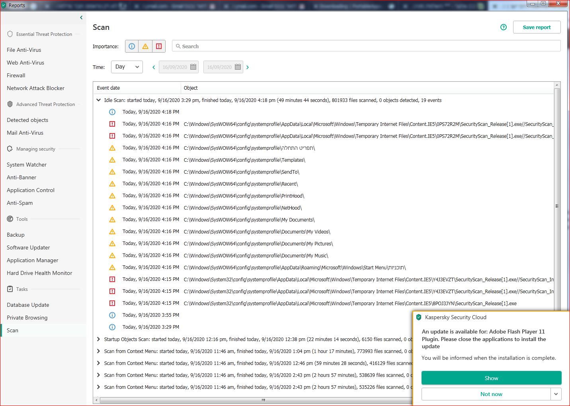Click the warning icon on the Templates row
Image resolution: width=570 pixels, height=406 pixels.
pos(112,160)
